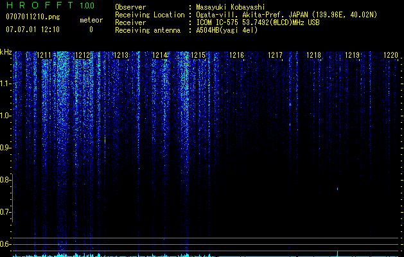Click the 1219 time marker

(352, 55)
